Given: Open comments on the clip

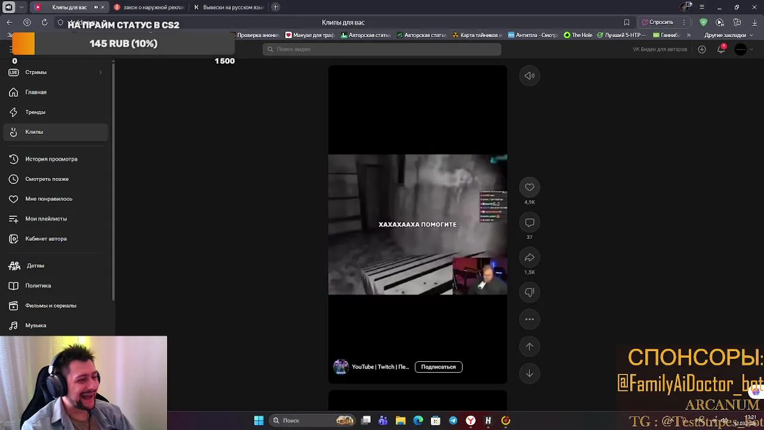Looking at the screenshot, I should tap(529, 223).
